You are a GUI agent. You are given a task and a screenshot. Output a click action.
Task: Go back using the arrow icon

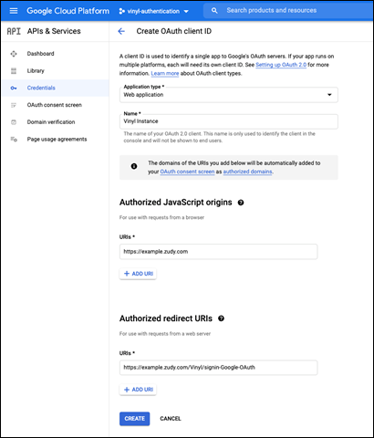click(x=121, y=31)
